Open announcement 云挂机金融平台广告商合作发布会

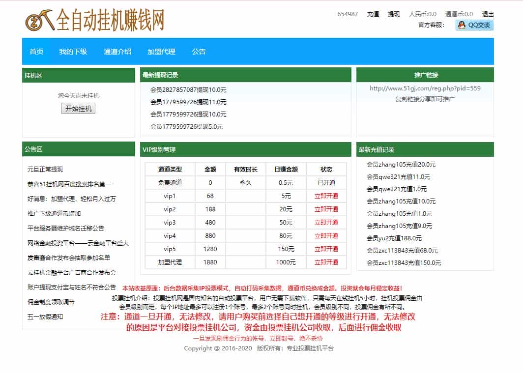pos(72,272)
